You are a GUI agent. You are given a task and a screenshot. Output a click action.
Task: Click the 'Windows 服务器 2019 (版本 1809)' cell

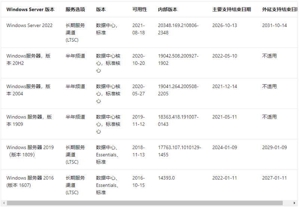[x=30, y=151]
